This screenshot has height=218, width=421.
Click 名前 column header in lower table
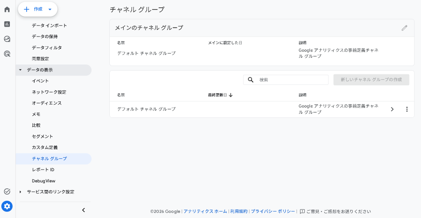(121, 95)
